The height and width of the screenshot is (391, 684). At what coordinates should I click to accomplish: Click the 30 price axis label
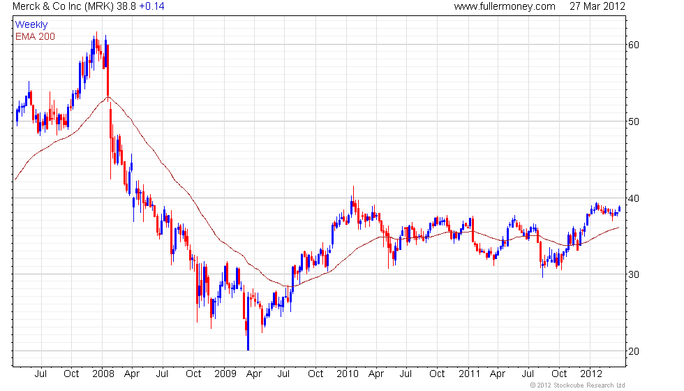pyautogui.click(x=634, y=274)
